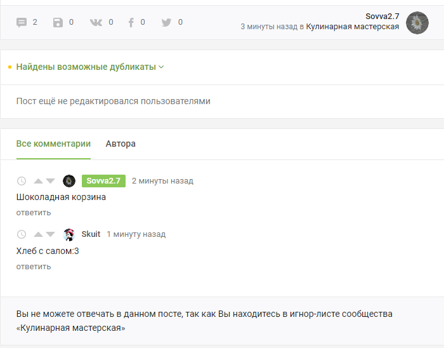Switch to Все комментарии tab
Screen dimensions: 444x348
[53, 144]
